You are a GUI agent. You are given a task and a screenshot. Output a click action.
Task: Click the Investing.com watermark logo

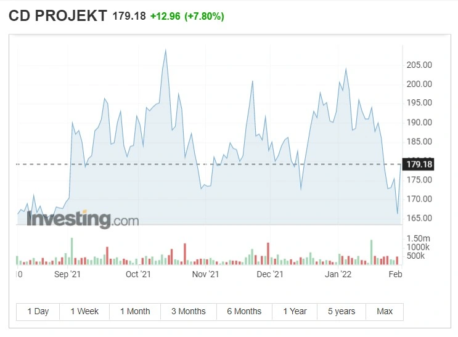pos(83,219)
